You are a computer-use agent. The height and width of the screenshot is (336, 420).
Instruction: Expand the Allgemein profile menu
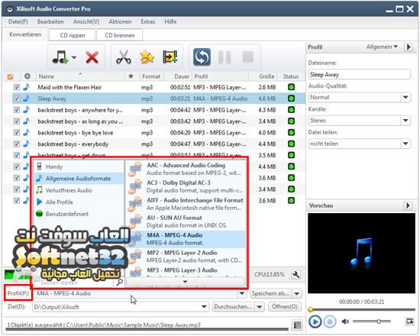(x=382, y=47)
